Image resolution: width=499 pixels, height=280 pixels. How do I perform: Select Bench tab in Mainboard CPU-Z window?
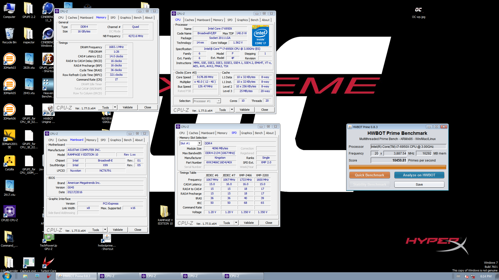pos(128,140)
